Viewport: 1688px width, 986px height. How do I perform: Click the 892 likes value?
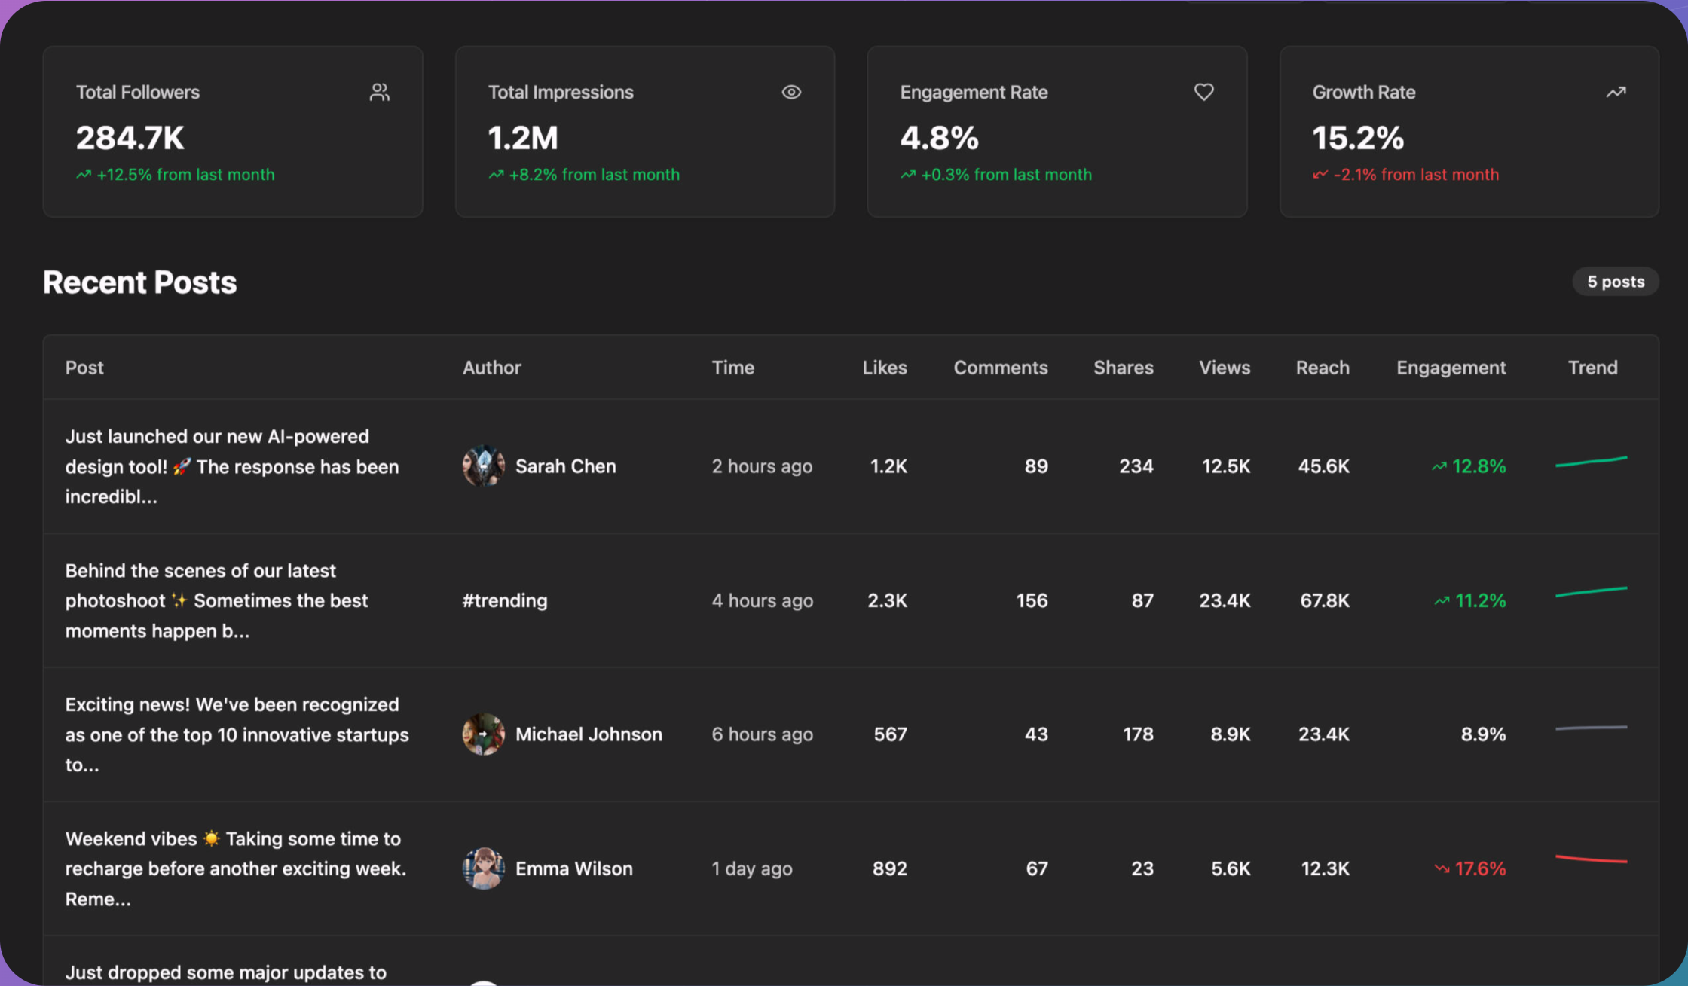tap(890, 868)
